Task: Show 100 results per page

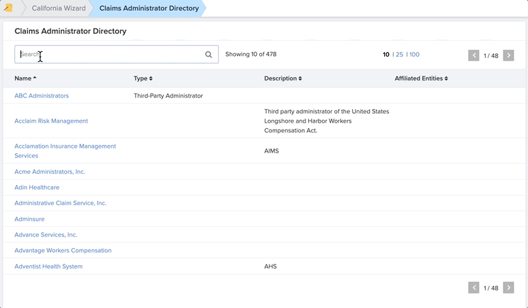Action: click(415, 55)
